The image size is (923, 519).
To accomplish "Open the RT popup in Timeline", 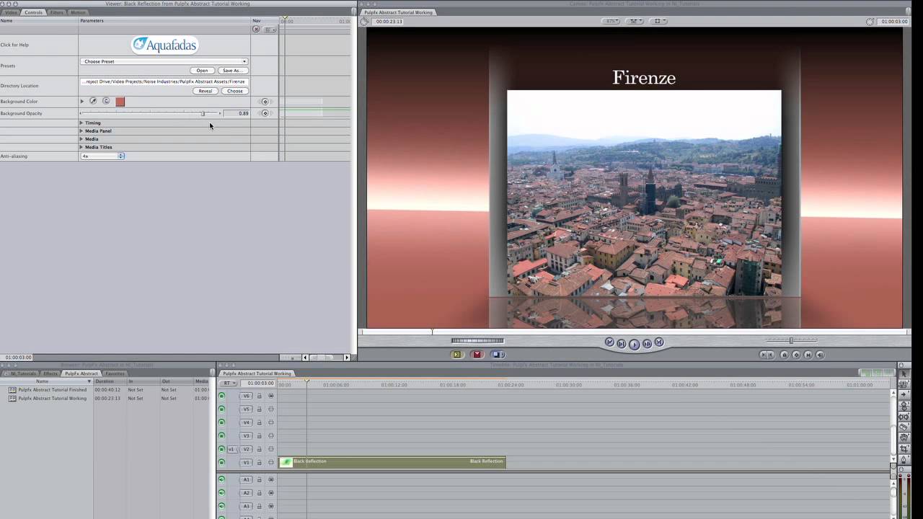I will 229,383.
